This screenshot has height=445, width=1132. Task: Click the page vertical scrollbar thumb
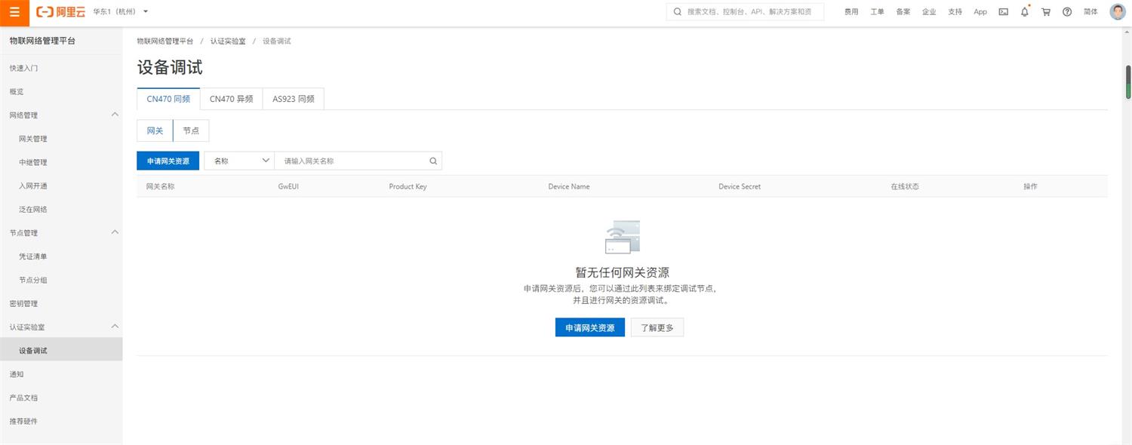(1128, 81)
